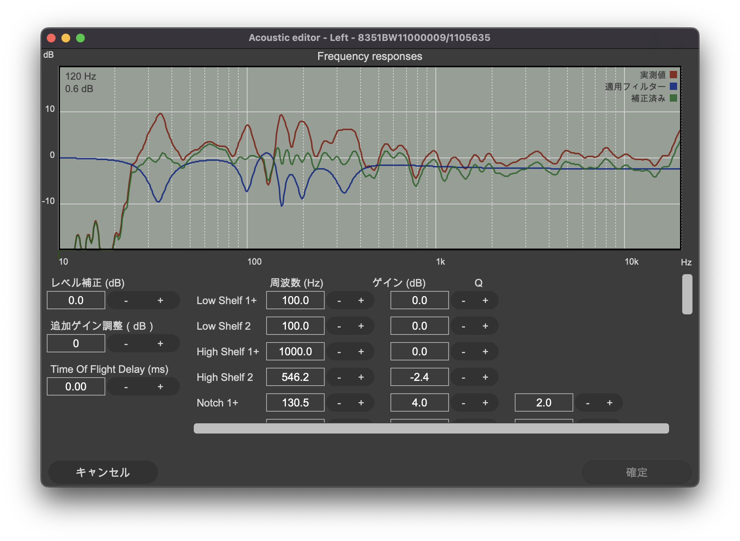Screen dimensions: 740x541
Task: Lower Notch 1+ Q with minus
Action: coord(588,403)
